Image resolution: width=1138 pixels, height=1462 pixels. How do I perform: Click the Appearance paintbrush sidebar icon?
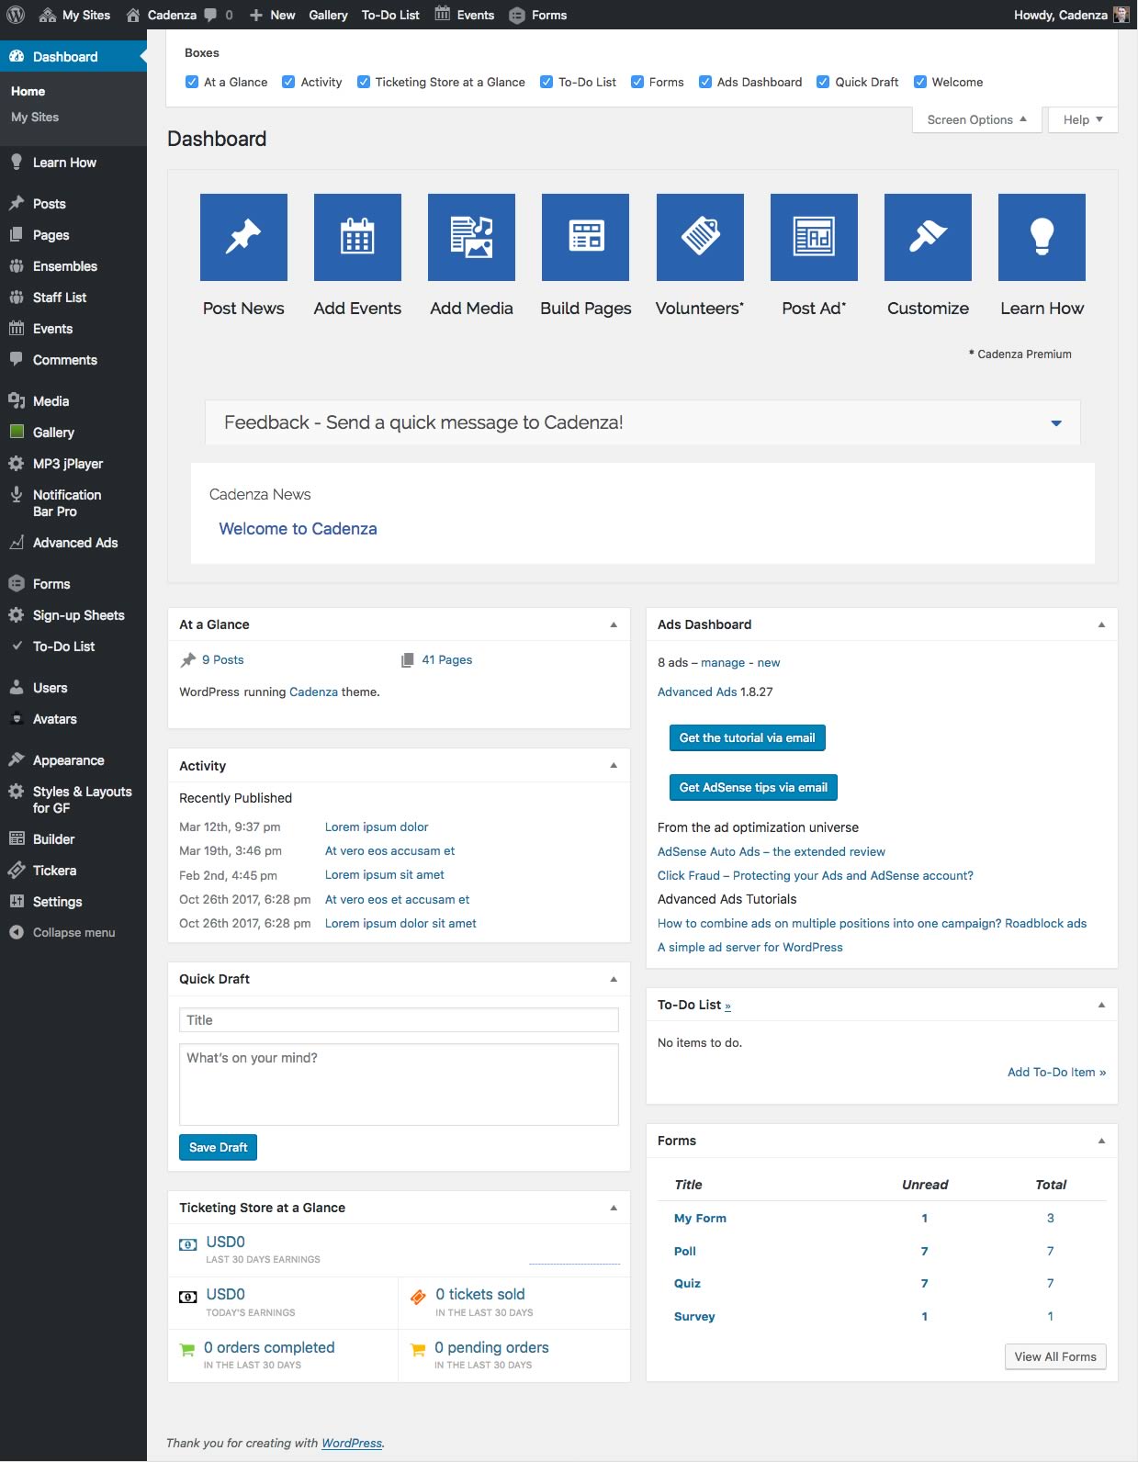click(x=17, y=760)
